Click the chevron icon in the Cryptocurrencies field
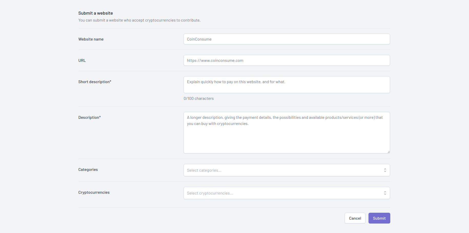 point(385,193)
